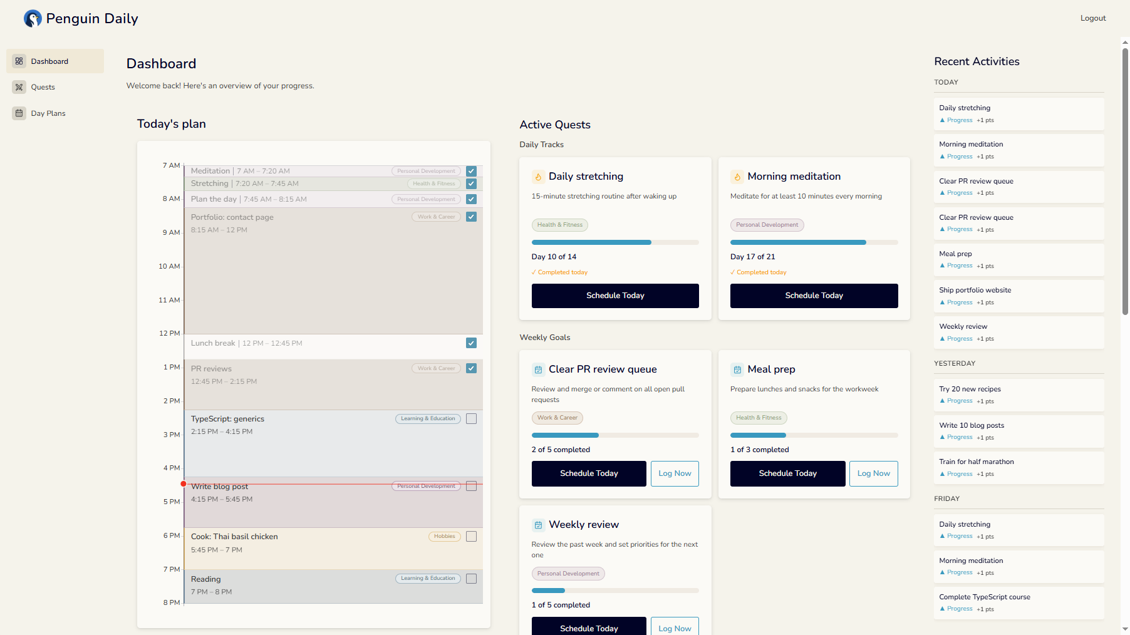Click the Penguin Daily logo icon
Image resolution: width=1130 pixels, height=635 pixels.
[33, 19]
